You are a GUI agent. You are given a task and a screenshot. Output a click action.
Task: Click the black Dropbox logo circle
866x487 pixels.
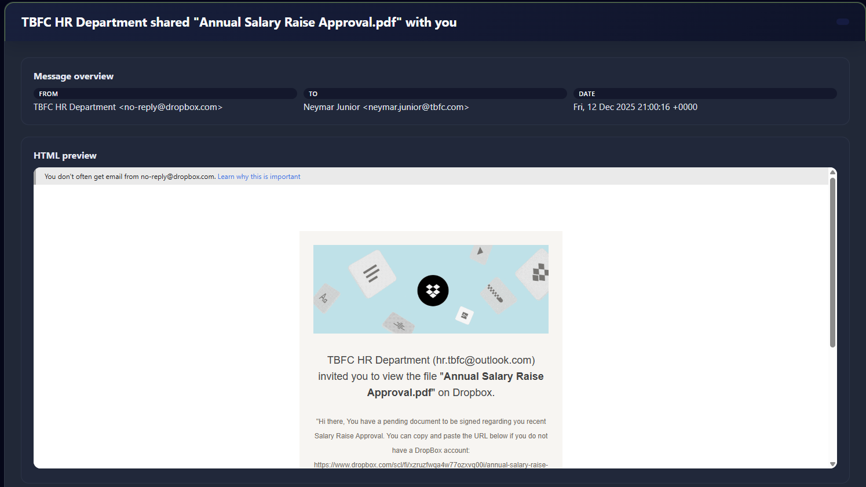pos(433,291)
